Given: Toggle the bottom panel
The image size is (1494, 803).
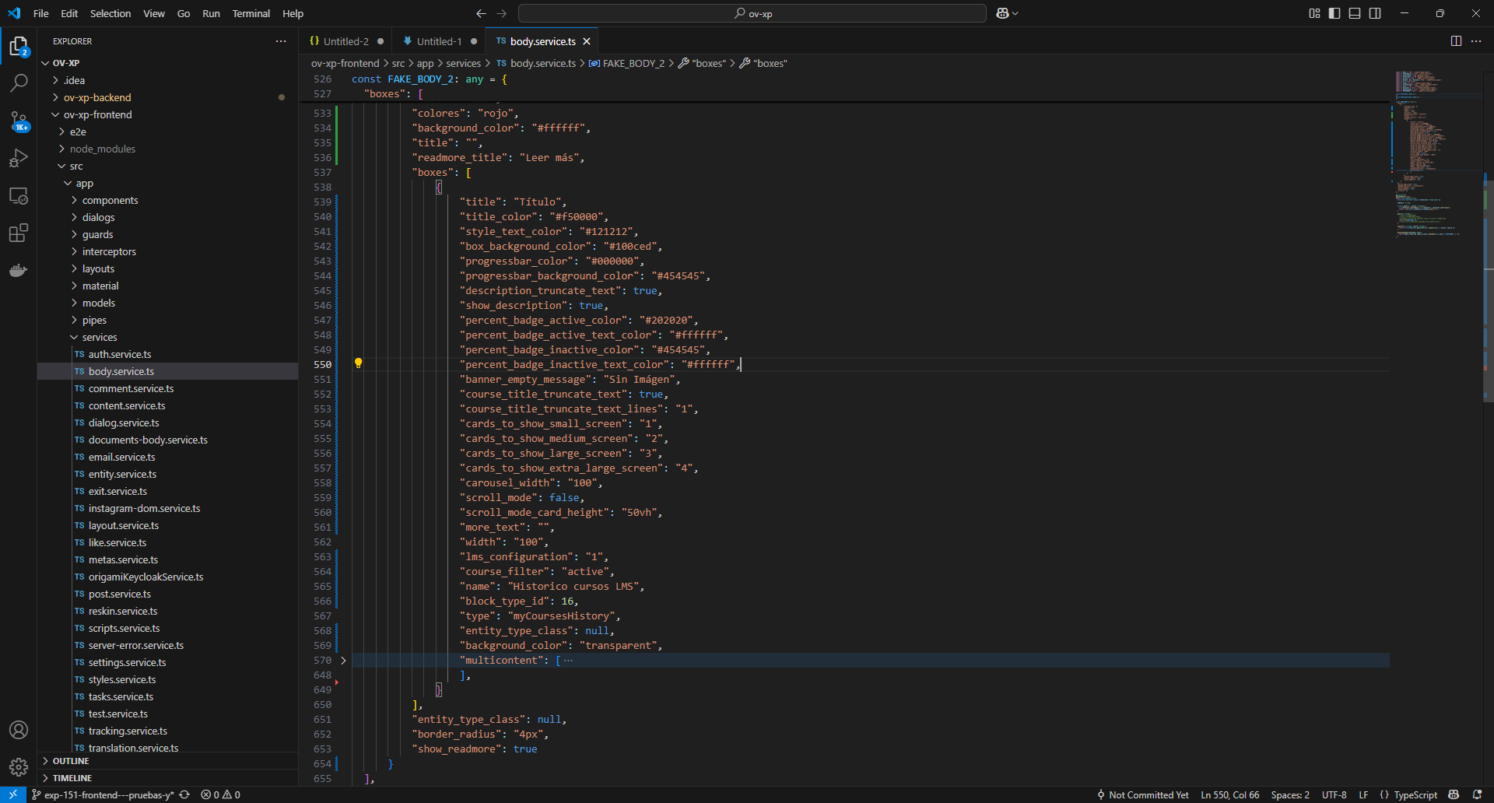Looking at the screenshot, I should [1355, 13].
